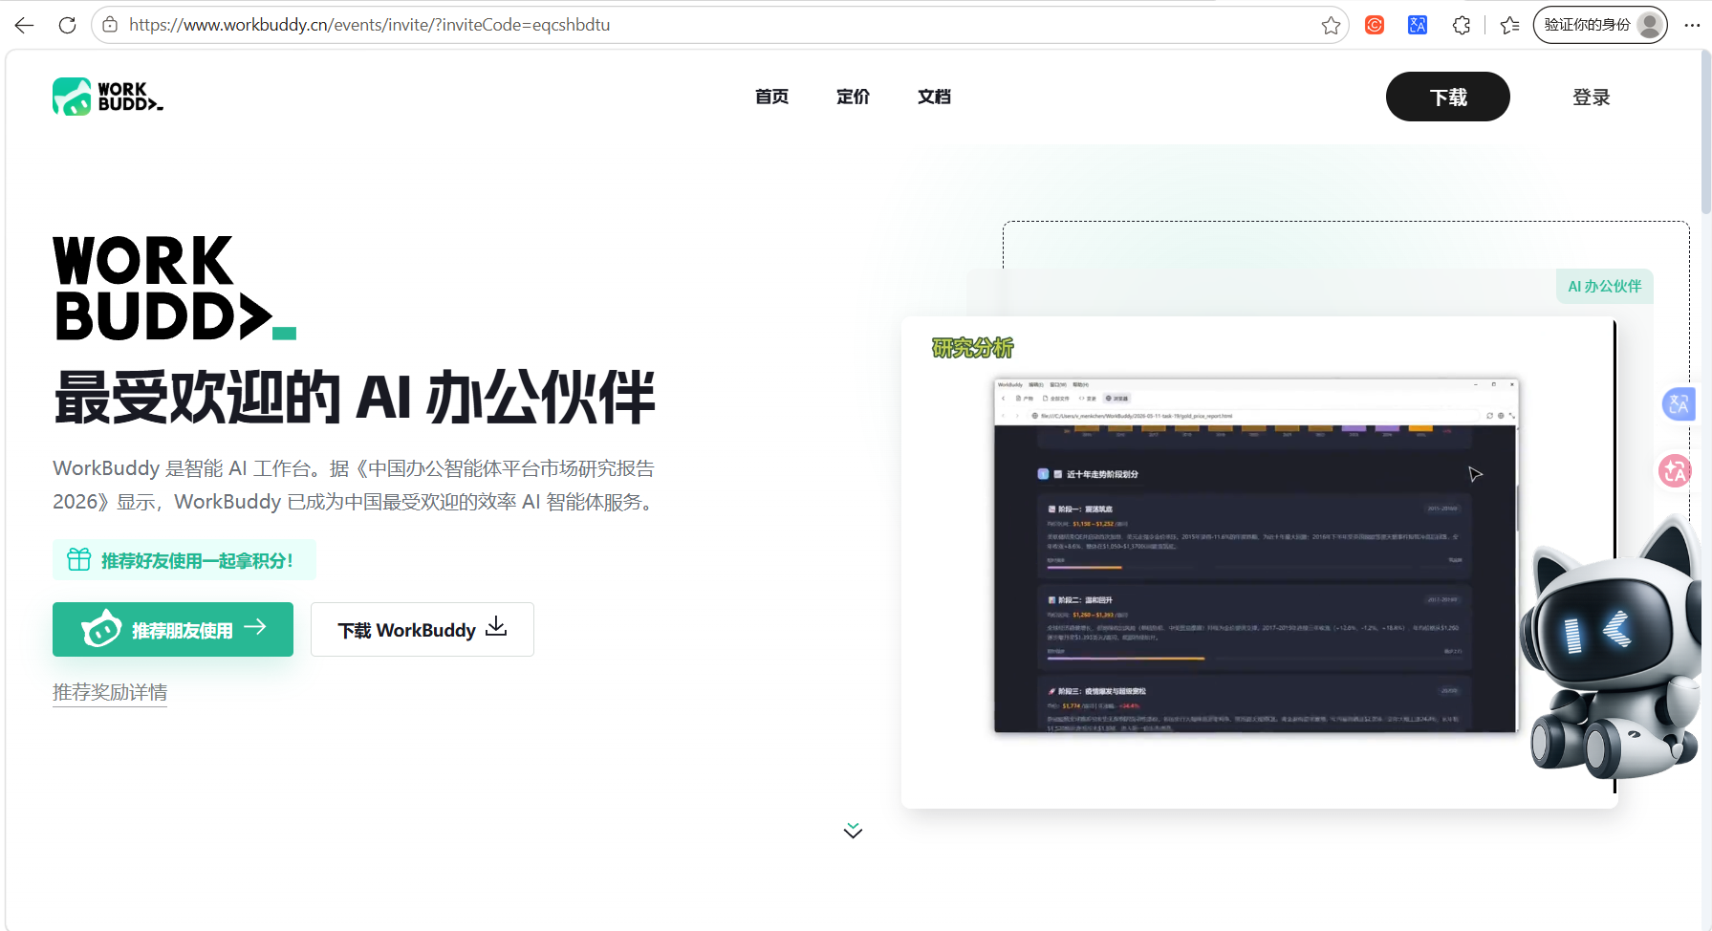Click the black 下载 button

click(x=1448, y=97)
